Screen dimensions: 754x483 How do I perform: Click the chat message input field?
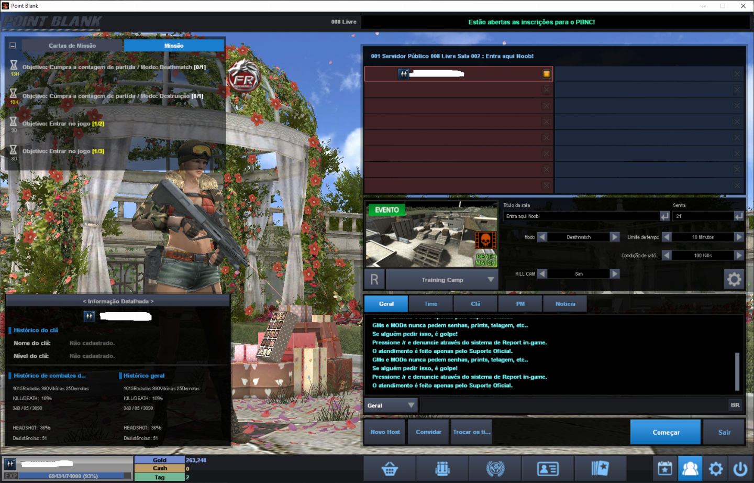[573, 405]
